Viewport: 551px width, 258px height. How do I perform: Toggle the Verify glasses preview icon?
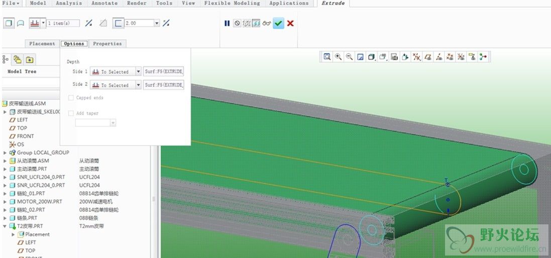coord(266,23)
